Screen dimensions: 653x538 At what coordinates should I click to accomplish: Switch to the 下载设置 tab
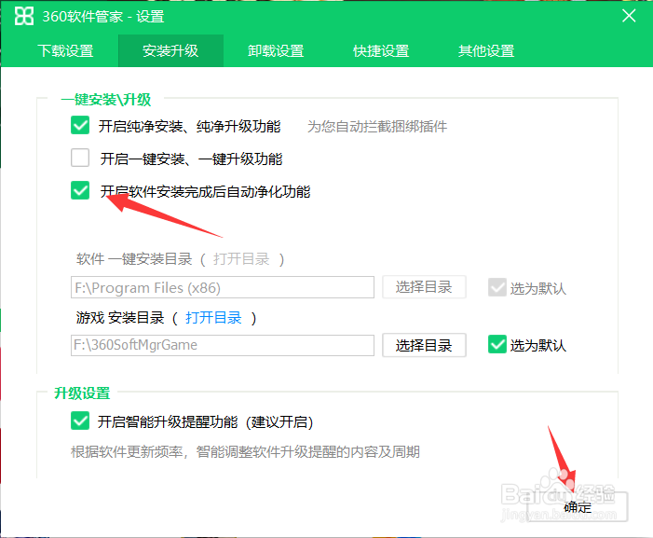point(66,51)
